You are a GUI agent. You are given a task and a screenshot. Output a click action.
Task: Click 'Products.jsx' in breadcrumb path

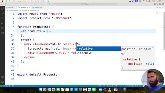pos(26,11)
